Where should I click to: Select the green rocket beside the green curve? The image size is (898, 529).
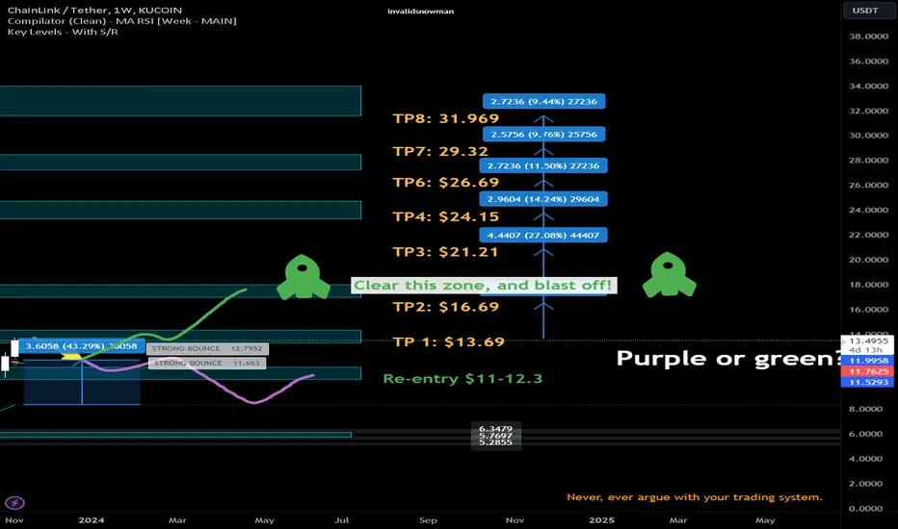303,277
